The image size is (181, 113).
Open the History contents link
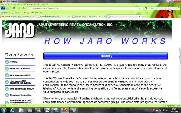(14, 62)
